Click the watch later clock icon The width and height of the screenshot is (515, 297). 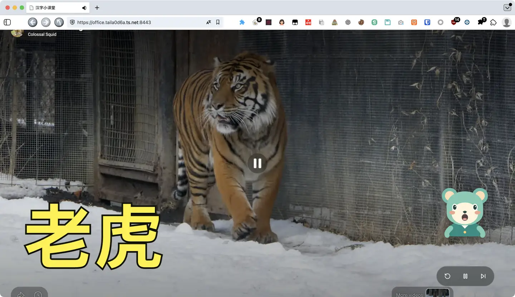coord(38,294)
